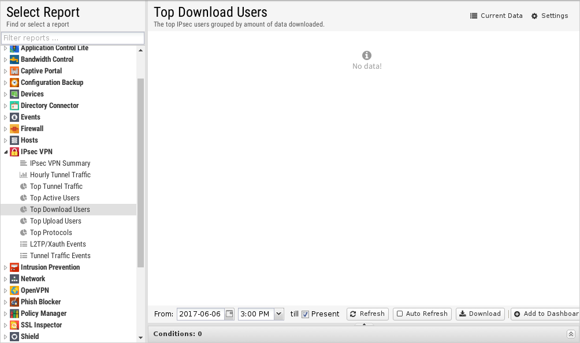The height and width of the screenshot is (343, 580).
Task: Click the report list scroll up arrow
Action: point(140,50)
